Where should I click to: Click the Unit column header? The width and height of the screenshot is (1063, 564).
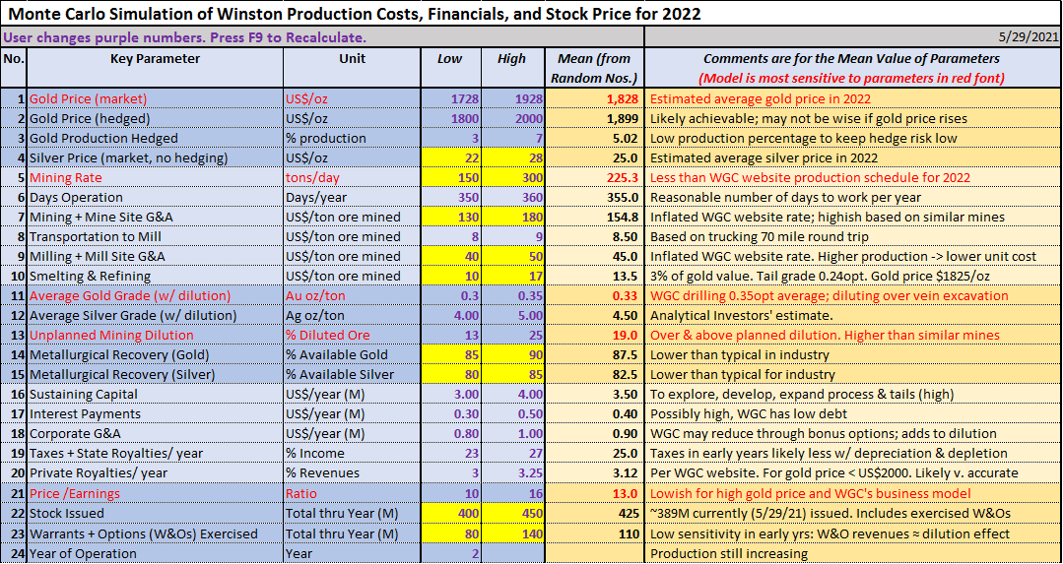click(352, 68)
